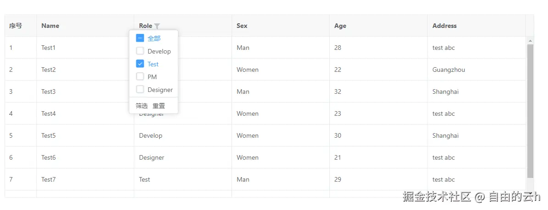Reset filters using the 重置 button
Image resolution: width=548 pixels, height=210 pixels.
pyautogui.click(x=159, y=106)
